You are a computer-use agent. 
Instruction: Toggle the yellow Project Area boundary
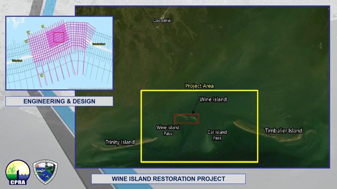199,90
